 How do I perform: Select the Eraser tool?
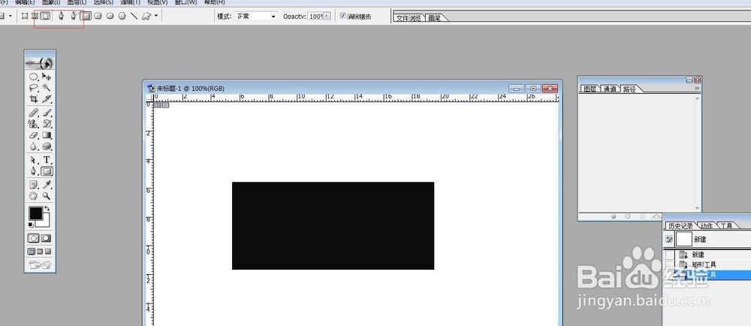[34, 135]
